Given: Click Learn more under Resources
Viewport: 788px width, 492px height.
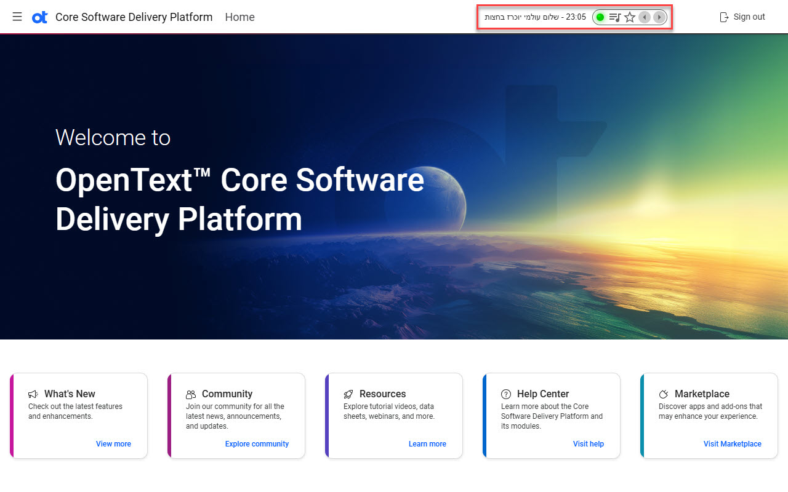Looking at the screenshot, I should (x=427, y=444).
